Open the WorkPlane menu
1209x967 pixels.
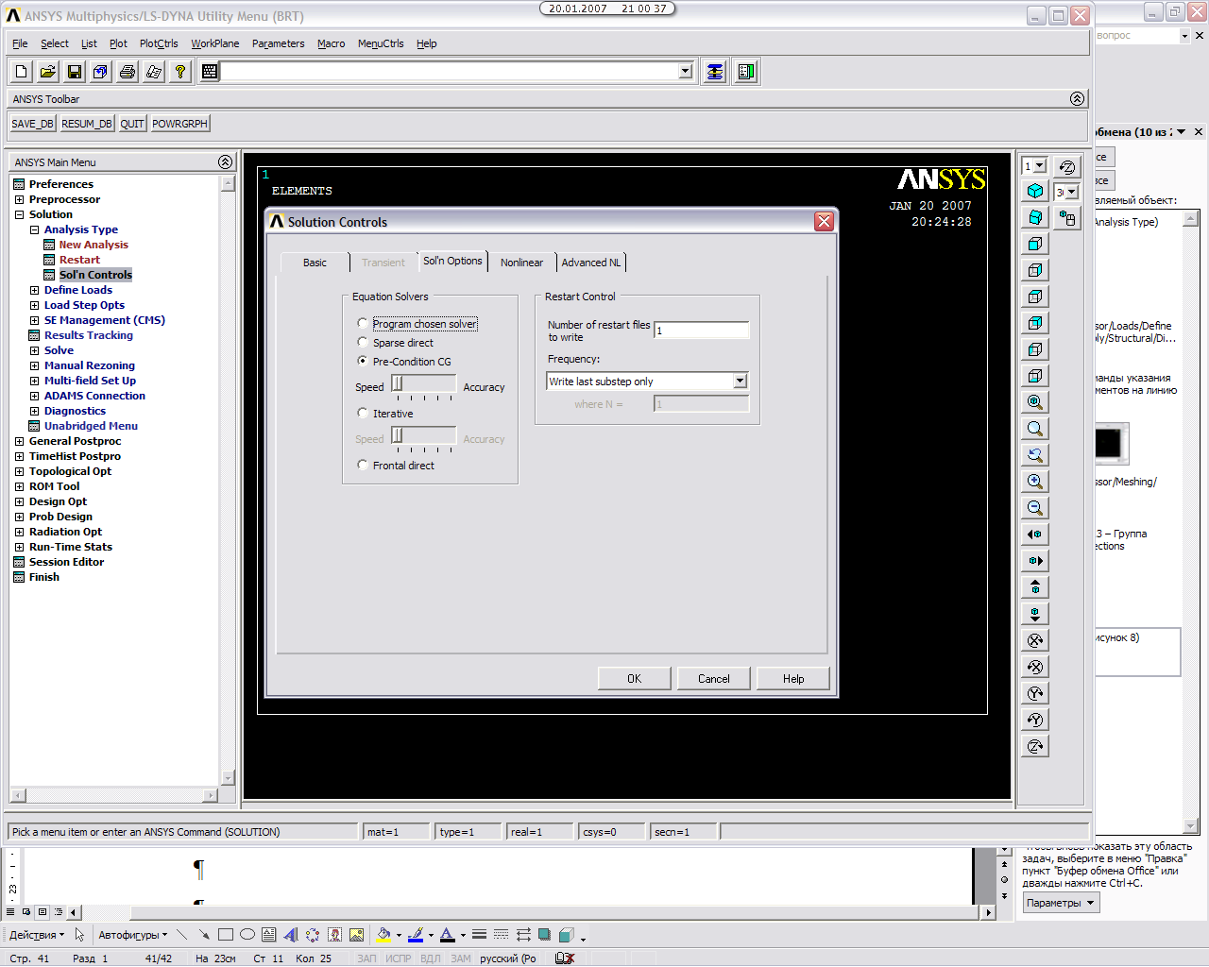tap(215, 43)
